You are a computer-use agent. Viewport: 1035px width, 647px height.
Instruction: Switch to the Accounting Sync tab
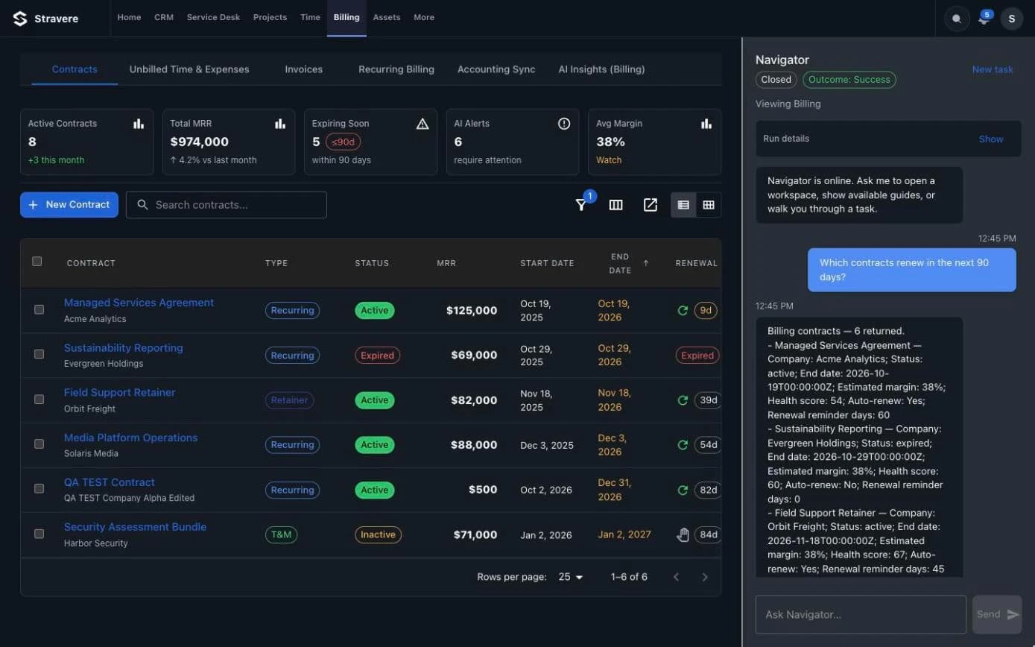point(496,69)
